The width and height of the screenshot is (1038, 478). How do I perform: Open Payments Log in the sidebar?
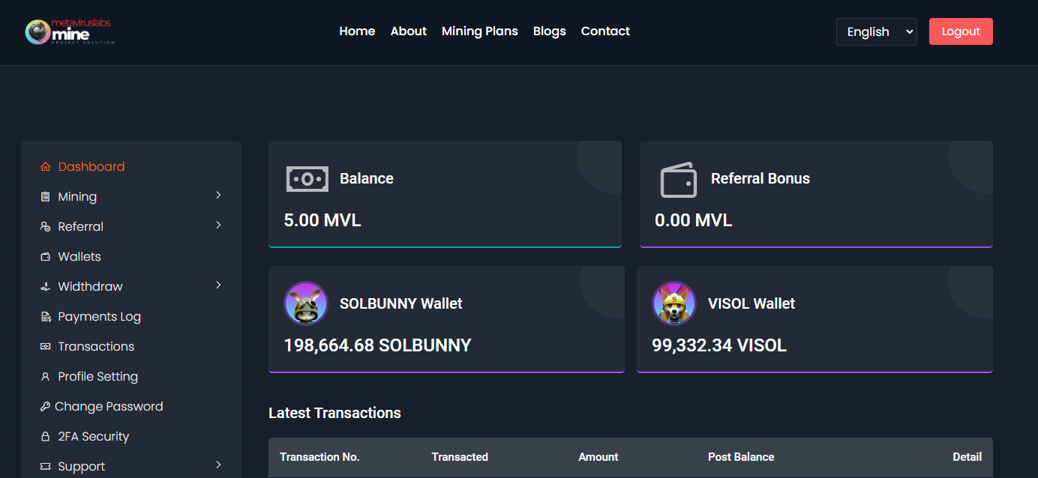click(x=100, y=316)
